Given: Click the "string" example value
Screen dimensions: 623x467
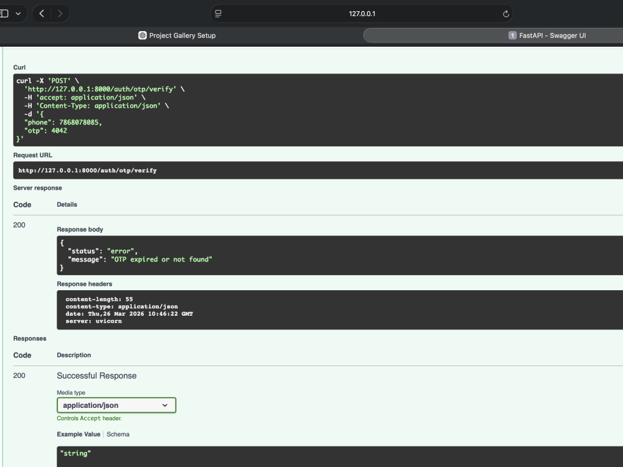Looking at the screenshot, I should (x=75, y=453).
